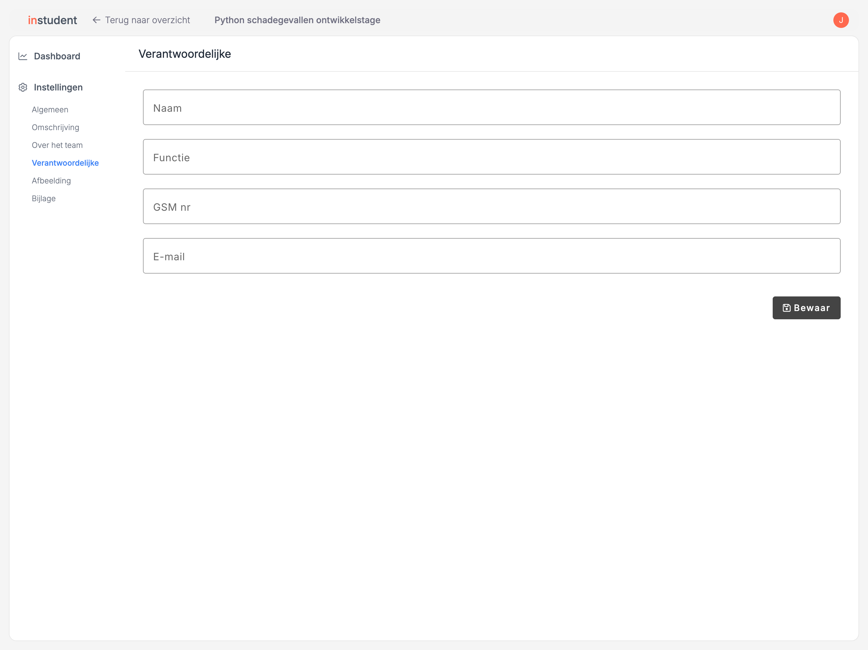
Task: Select Omschrijving in settings menu
Action: click(x=55, y=127)
